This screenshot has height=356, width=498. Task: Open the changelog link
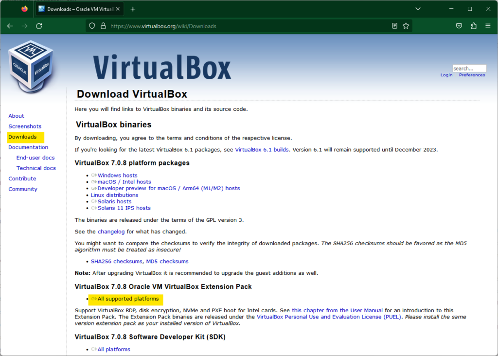[x=111, y=232]
